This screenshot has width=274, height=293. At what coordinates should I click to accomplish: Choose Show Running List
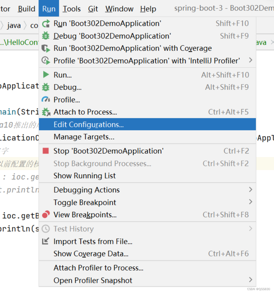coord(84,176)
